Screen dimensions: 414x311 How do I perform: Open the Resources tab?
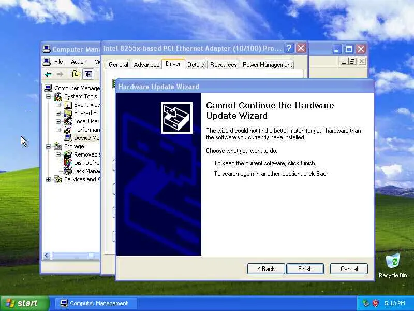tap(223, 65)
